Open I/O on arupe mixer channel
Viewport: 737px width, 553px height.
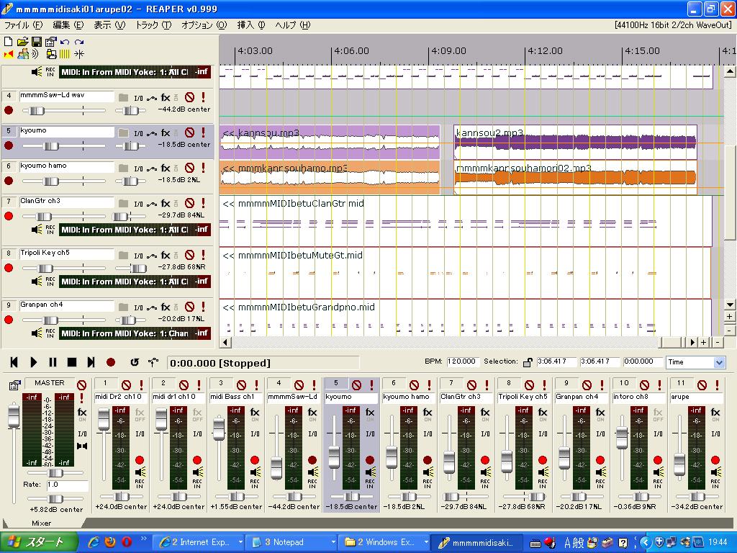pos(715,433)
